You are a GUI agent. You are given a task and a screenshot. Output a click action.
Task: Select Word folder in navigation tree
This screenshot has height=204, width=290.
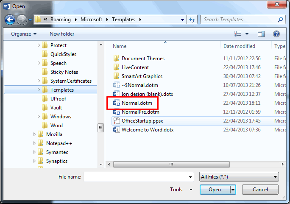click(x=56, y=126)
